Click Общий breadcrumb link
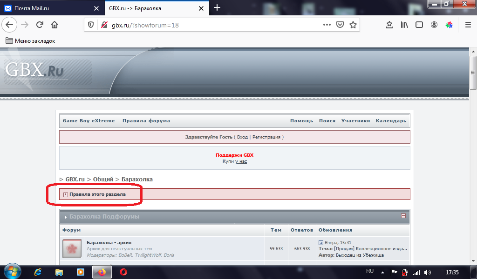 [103, 179]
